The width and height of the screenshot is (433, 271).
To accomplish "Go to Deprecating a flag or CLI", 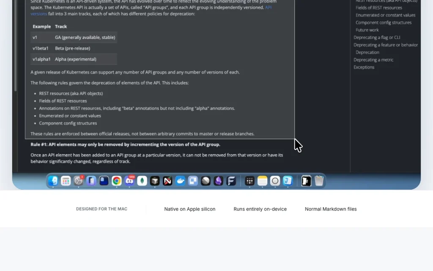I will 377,37.
